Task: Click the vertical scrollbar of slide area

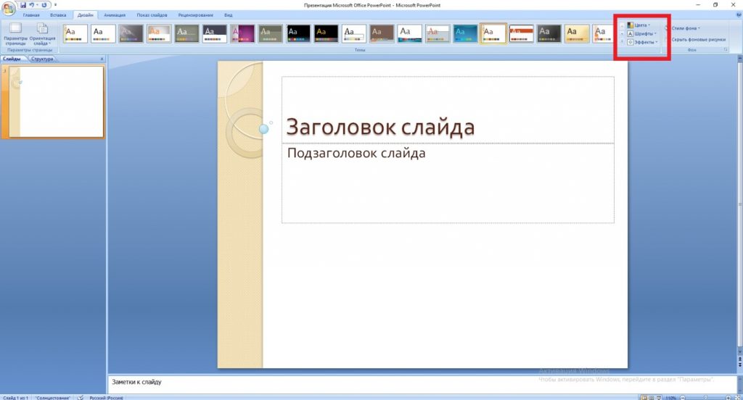Action: pyautogui.click(x=739, y=204)
